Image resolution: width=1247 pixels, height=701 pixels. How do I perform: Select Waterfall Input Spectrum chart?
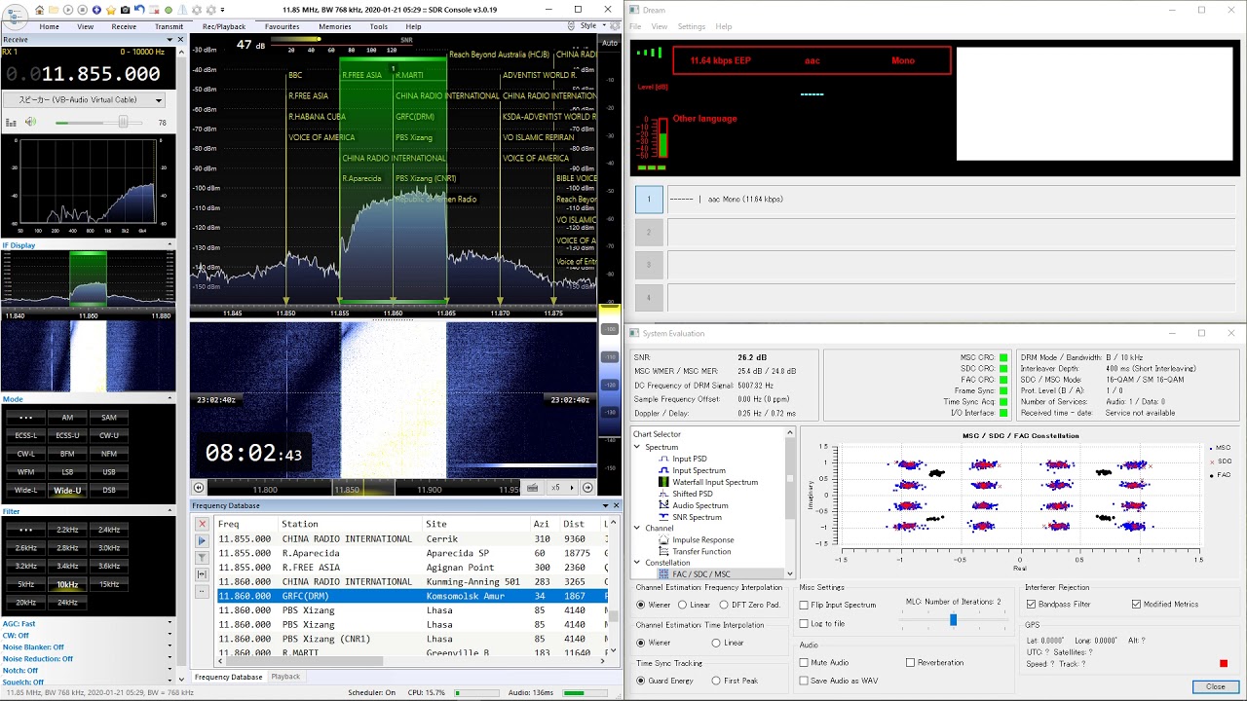(707, 482)
